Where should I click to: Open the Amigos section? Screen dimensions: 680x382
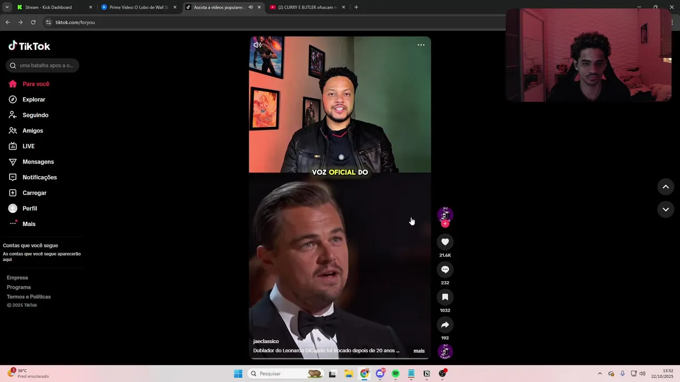point(26,131)
